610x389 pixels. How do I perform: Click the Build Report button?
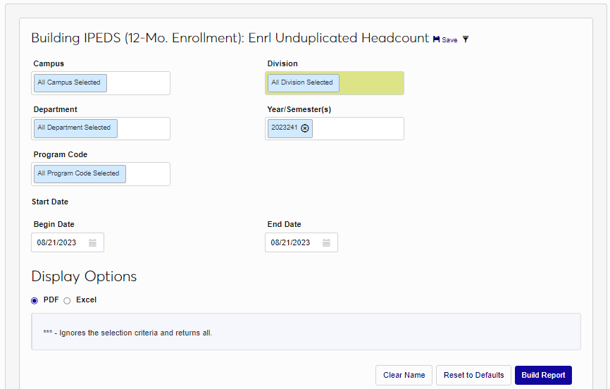pos(543,375)
